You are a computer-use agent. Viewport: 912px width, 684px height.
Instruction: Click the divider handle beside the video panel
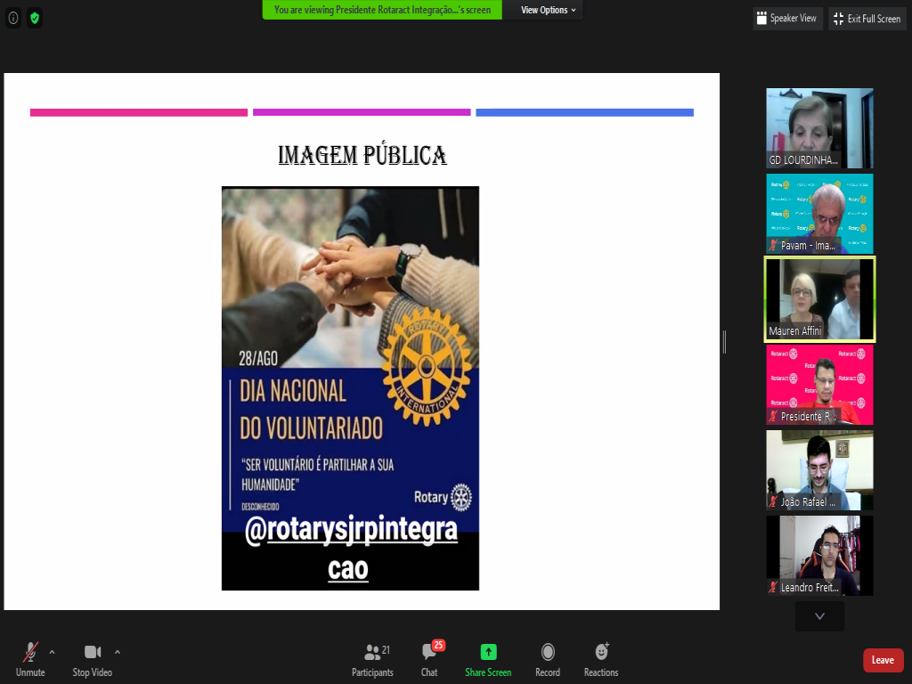(724, 341)
